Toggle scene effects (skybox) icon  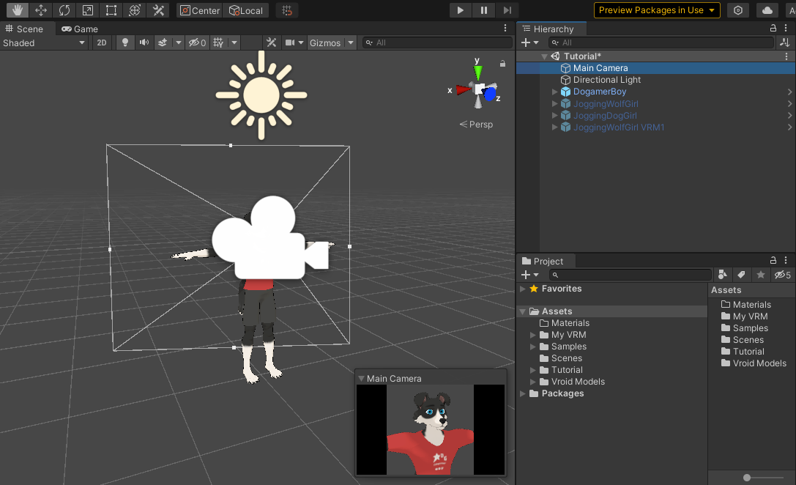[x=163, y=42]
